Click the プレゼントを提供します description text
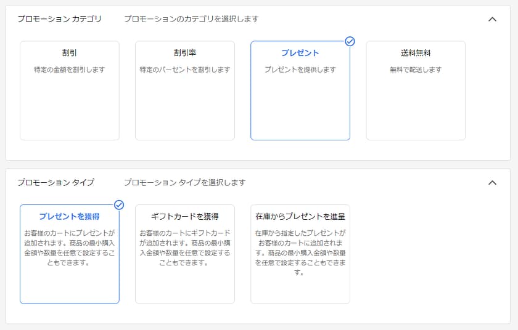 coord(300,70)
